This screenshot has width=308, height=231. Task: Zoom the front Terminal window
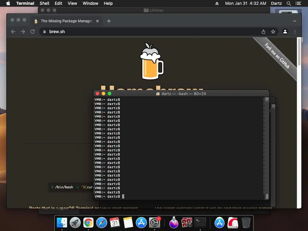click(109, 94)
